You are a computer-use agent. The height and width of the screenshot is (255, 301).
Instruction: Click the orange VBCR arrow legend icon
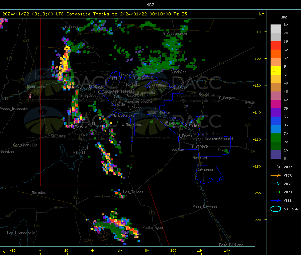click(x=276, y=175)
